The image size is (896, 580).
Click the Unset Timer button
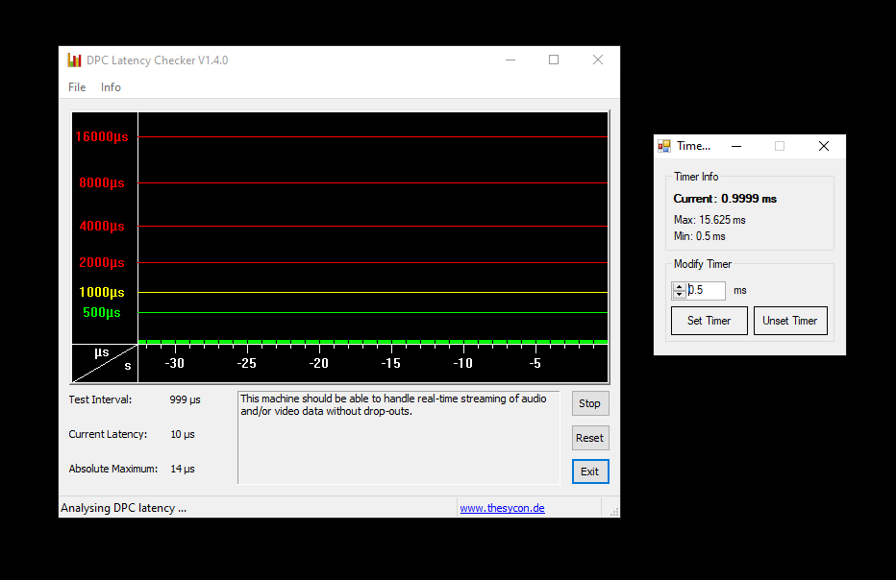click(789, 321)
